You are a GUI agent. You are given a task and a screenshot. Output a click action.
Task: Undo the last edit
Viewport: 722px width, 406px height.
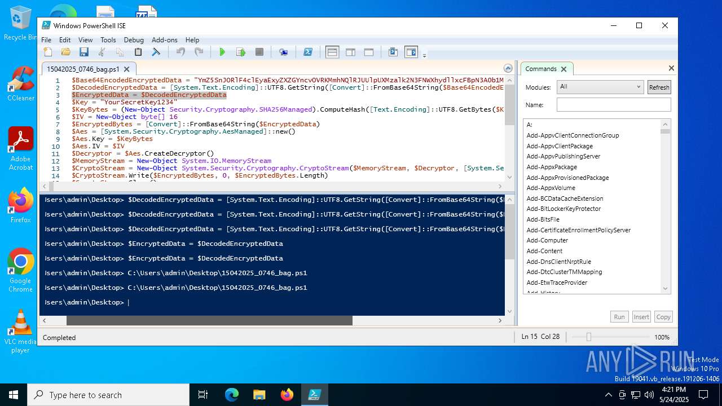pos(180,52)
